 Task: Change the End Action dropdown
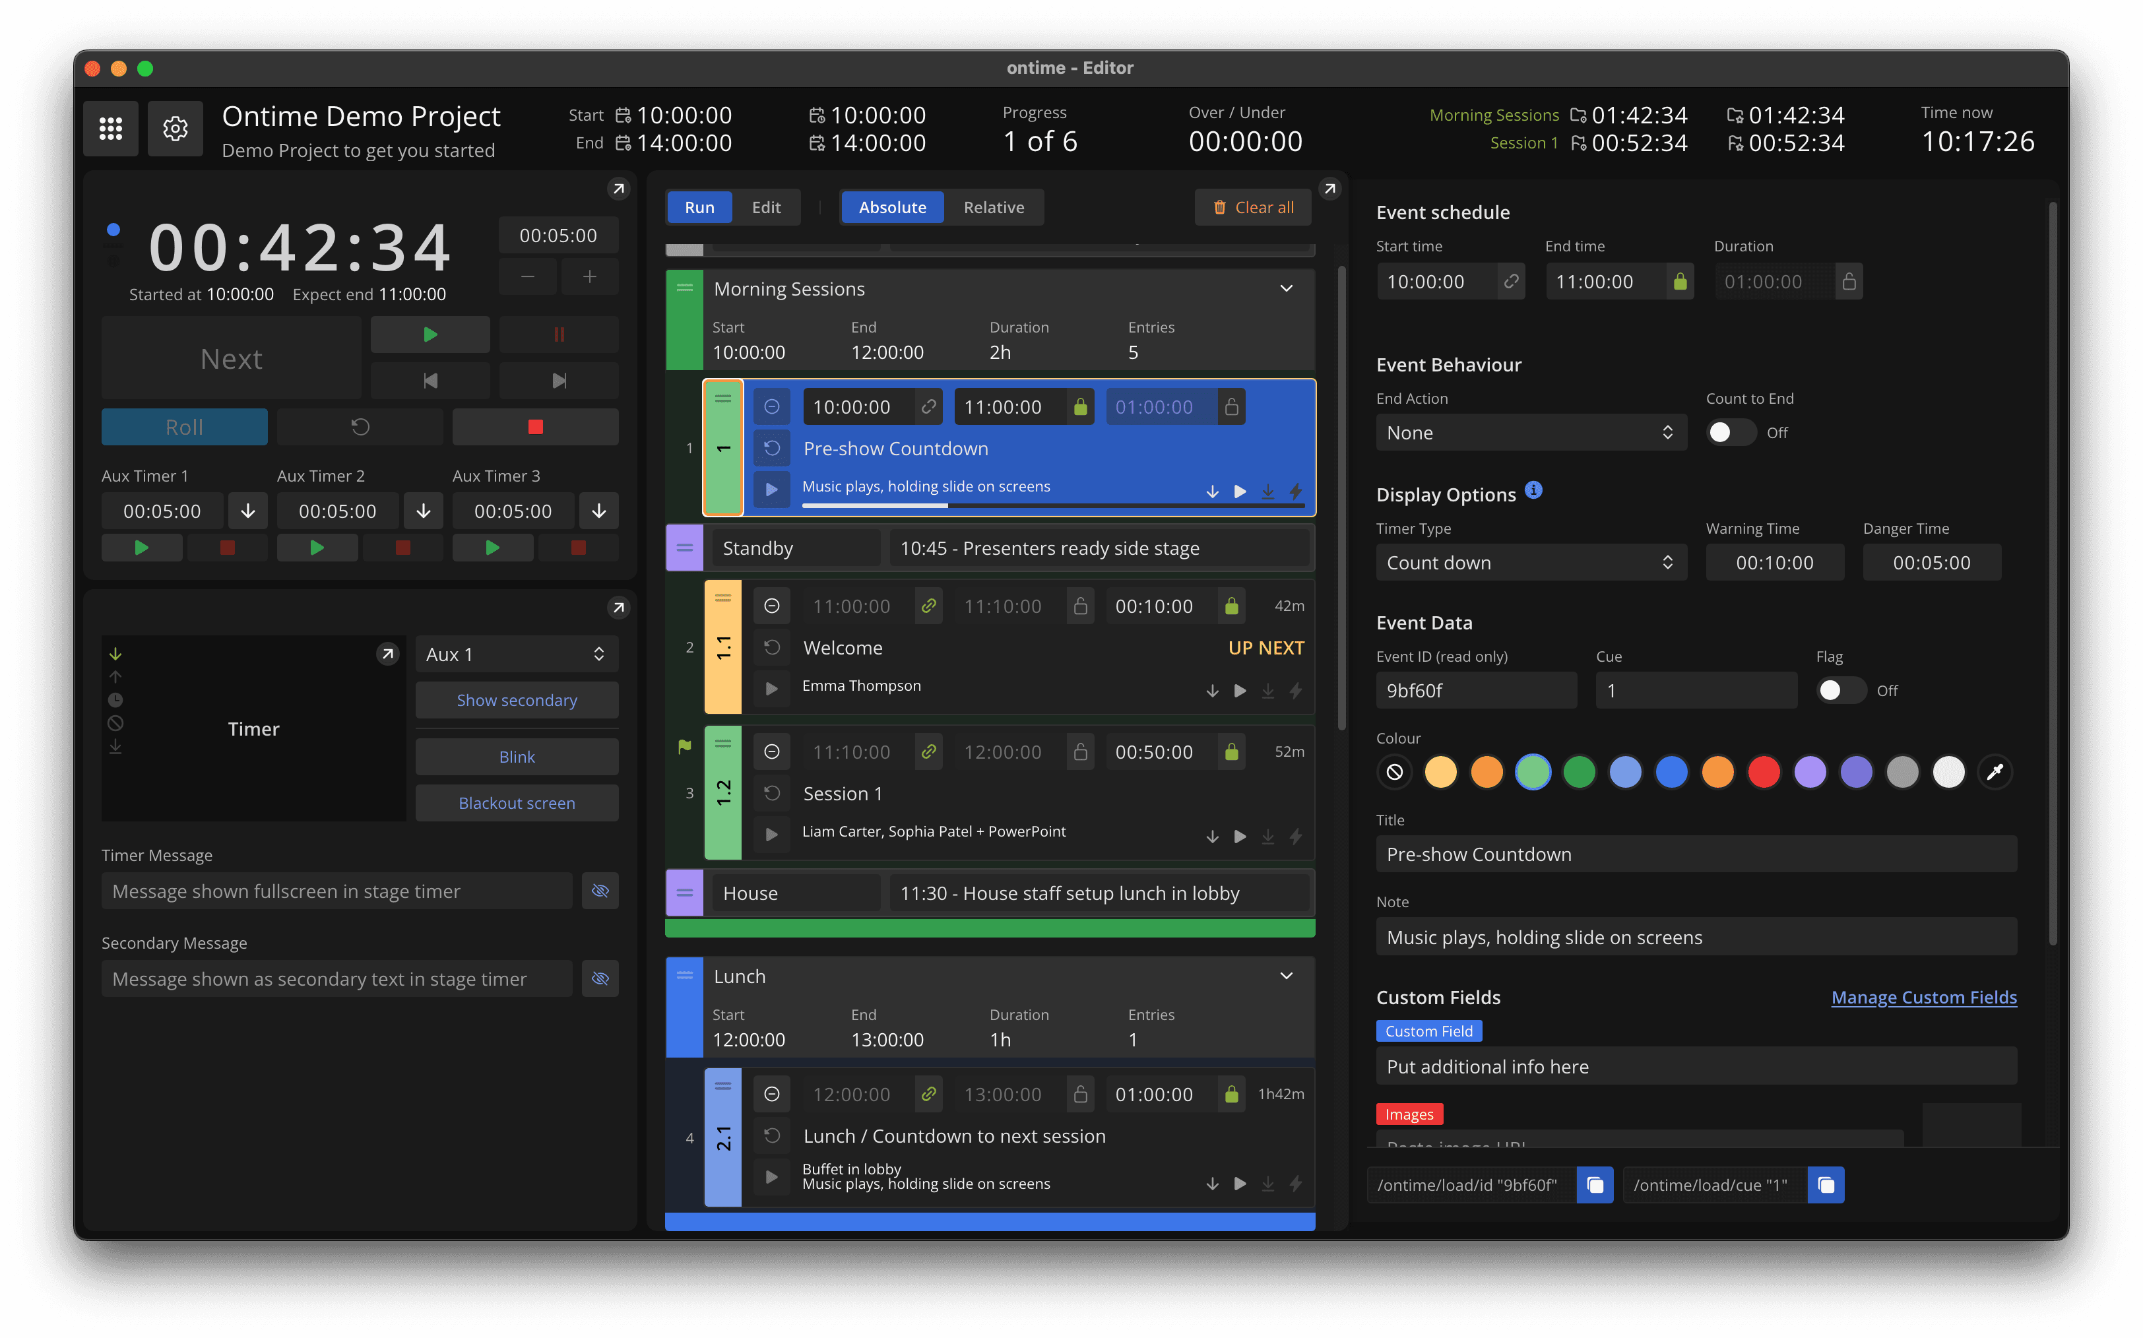pyautogui.click(x=1531, y=433)
